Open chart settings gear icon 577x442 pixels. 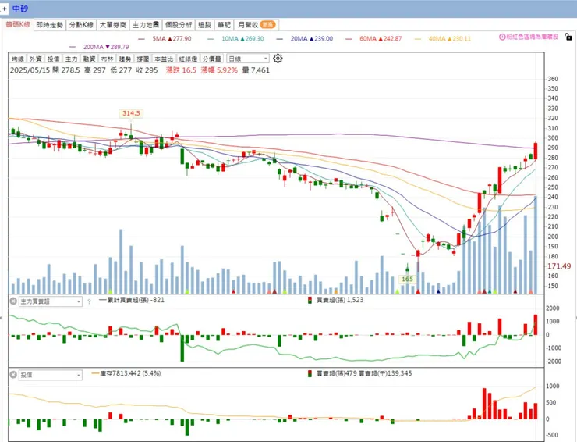click(x=278, y=59)
